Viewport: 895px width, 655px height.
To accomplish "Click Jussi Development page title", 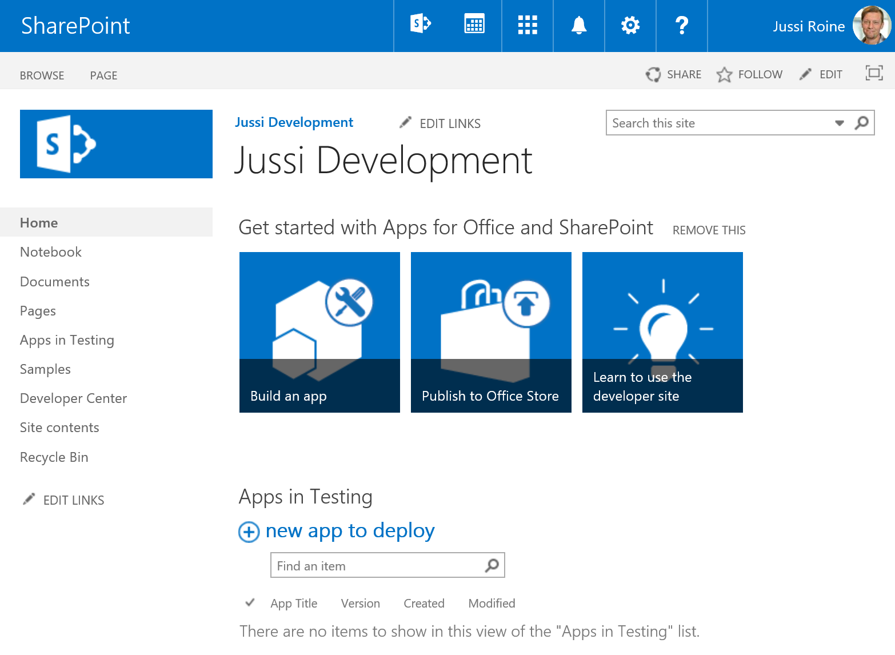I will [x=383, y=161].
